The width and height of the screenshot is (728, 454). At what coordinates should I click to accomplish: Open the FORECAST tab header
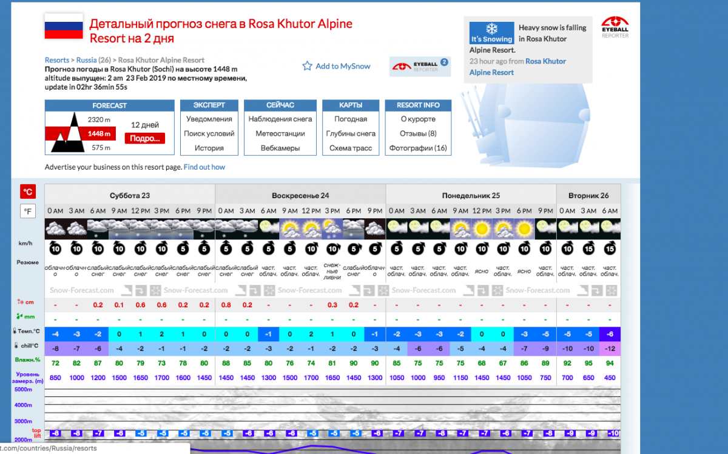110,105
